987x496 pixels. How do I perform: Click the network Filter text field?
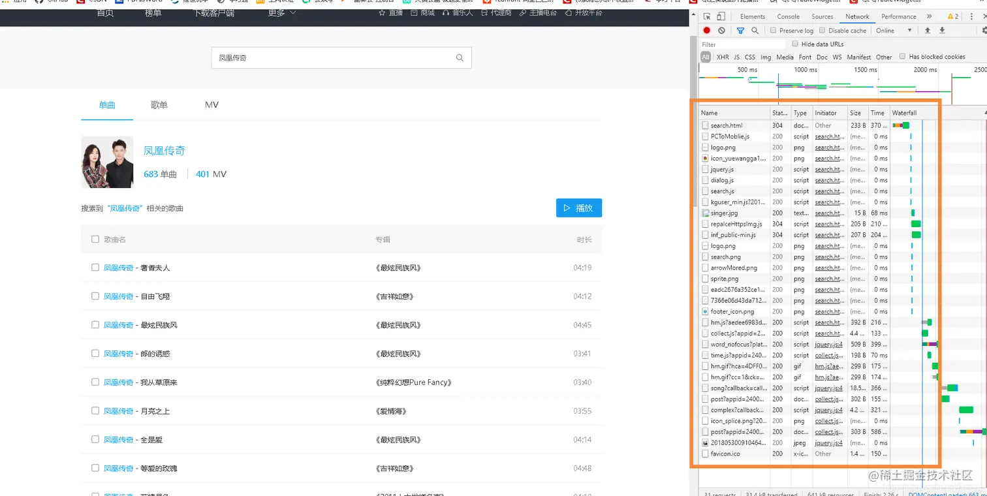click(x=742, y=44)
